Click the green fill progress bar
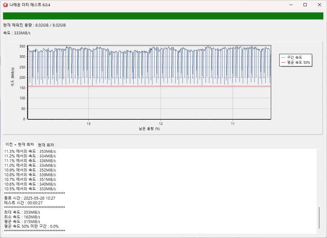 click(163, 16)
